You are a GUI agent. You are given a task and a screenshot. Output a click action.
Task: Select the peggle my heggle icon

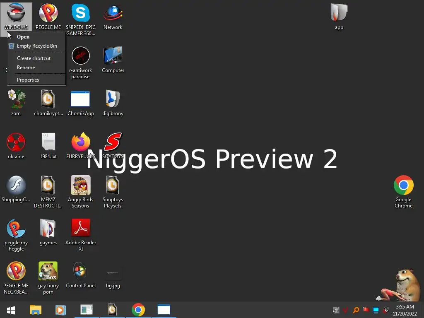tap(16, 235)
